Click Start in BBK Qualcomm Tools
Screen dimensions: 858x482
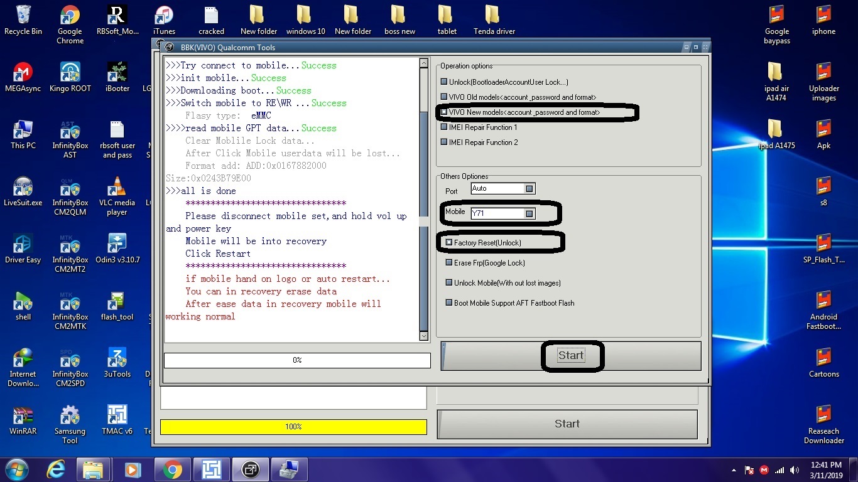(x=571, y=356)
